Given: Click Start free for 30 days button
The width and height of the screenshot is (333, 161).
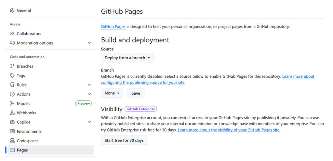Looking at the screenshot, I should click(x=124, y=140).
